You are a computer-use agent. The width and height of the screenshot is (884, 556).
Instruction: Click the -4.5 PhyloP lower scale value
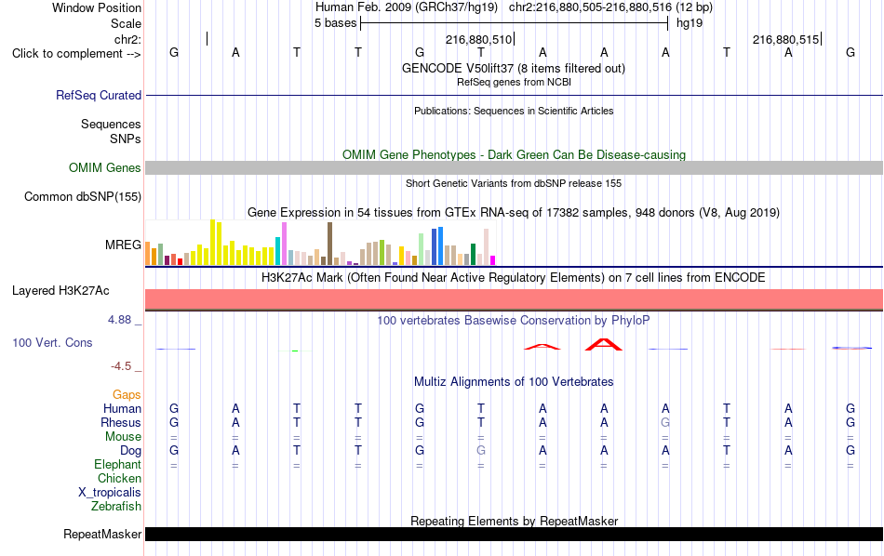[121, 366]
